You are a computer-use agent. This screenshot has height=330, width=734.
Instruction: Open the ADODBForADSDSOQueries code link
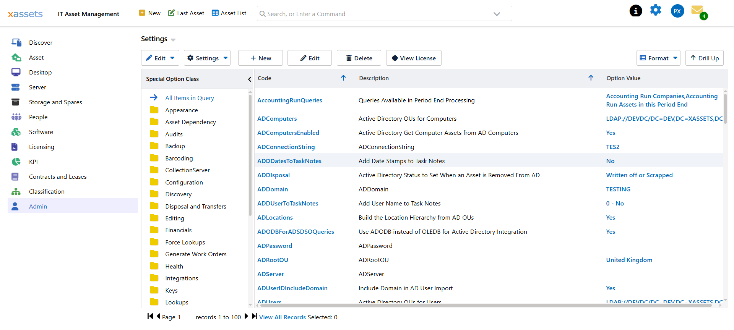pyautogui.click(x=296, y=231)
